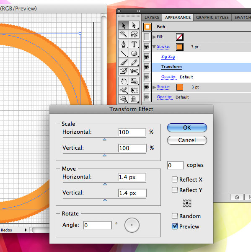Expand the Fill attribute triangle
The width and height of the screenshot is (251, 252).
154,37
